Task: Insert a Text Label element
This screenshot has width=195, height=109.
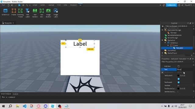Action: 27,13
